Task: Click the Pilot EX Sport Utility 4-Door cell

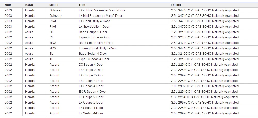Action: coord(122,21)
